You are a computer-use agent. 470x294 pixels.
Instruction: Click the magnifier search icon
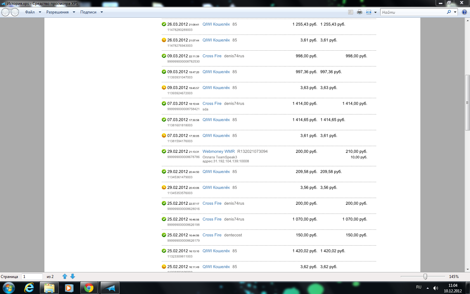(449, 12)
